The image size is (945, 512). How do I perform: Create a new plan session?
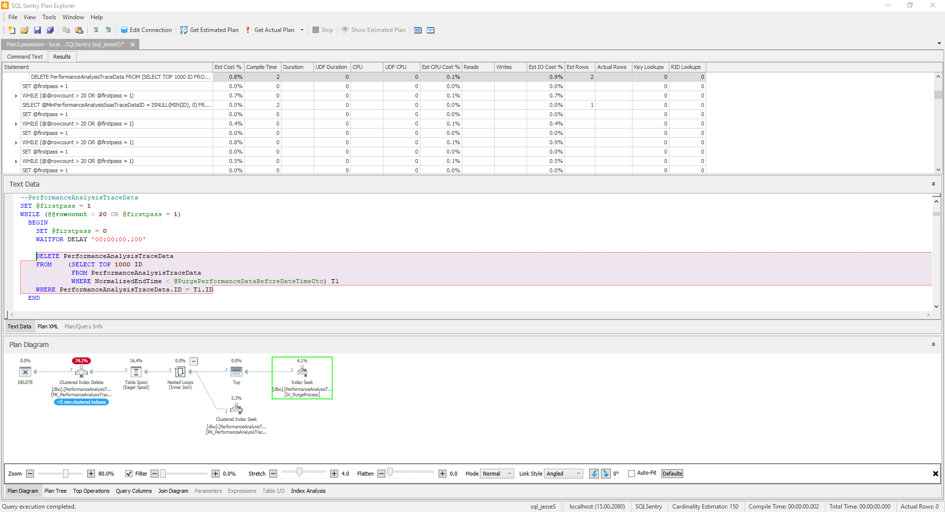[11, 30]
